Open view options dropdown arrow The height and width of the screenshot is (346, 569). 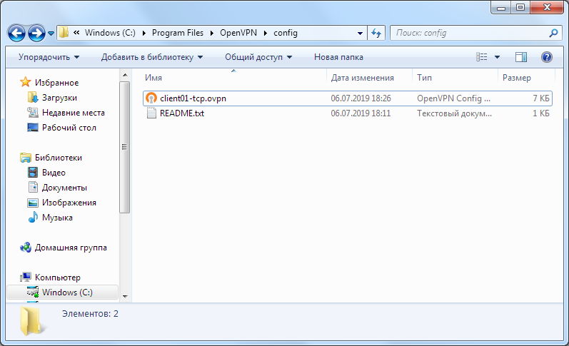(497, 57)
